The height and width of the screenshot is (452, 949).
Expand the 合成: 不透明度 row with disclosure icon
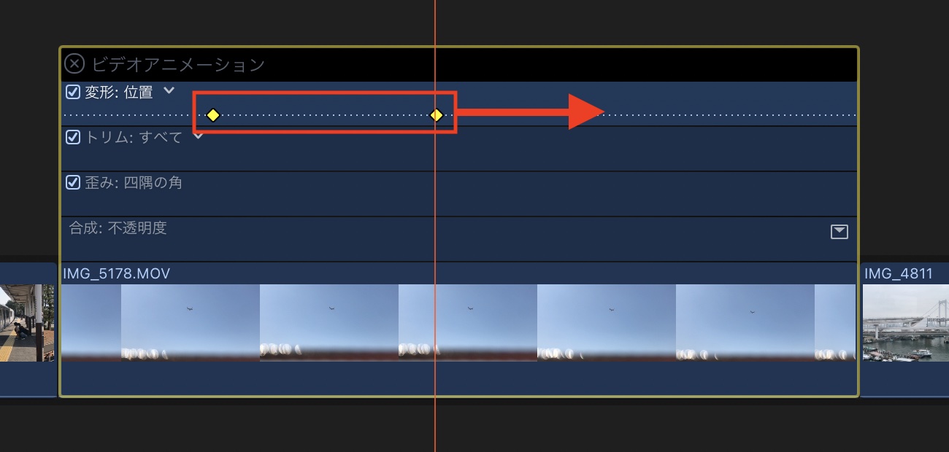coord(839,232)
